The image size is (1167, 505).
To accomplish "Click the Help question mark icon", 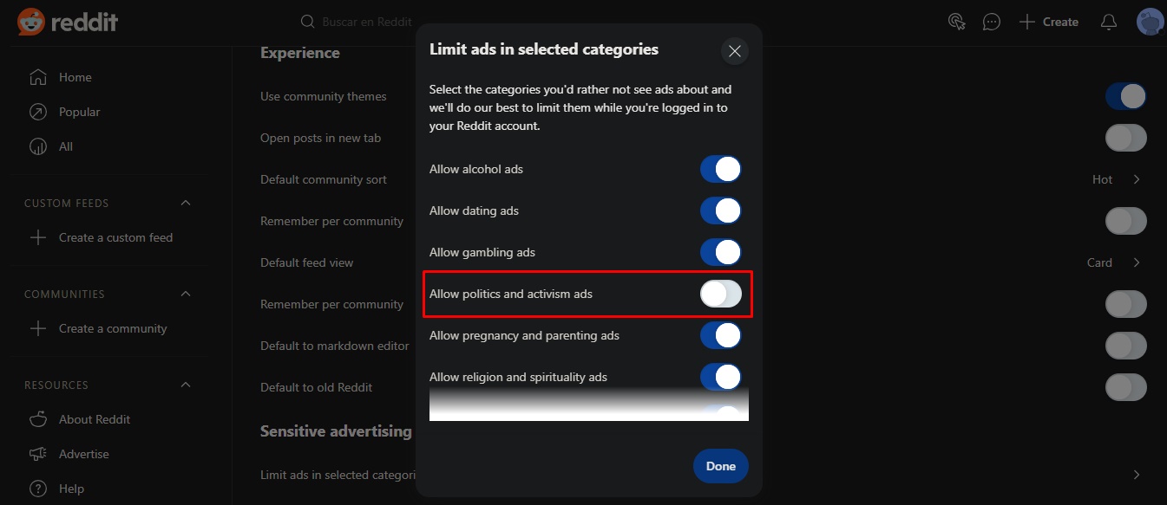I will 38,489.
